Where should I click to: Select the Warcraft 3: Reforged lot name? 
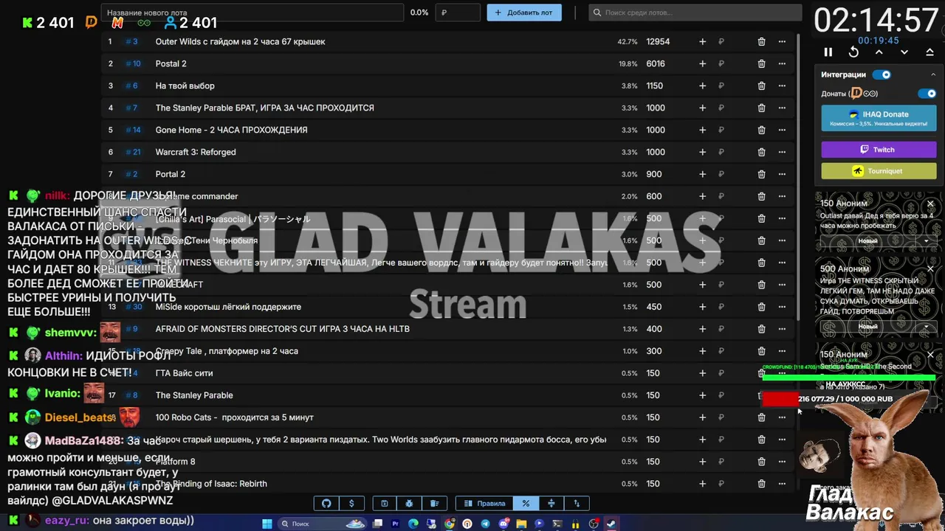[196, 153]
